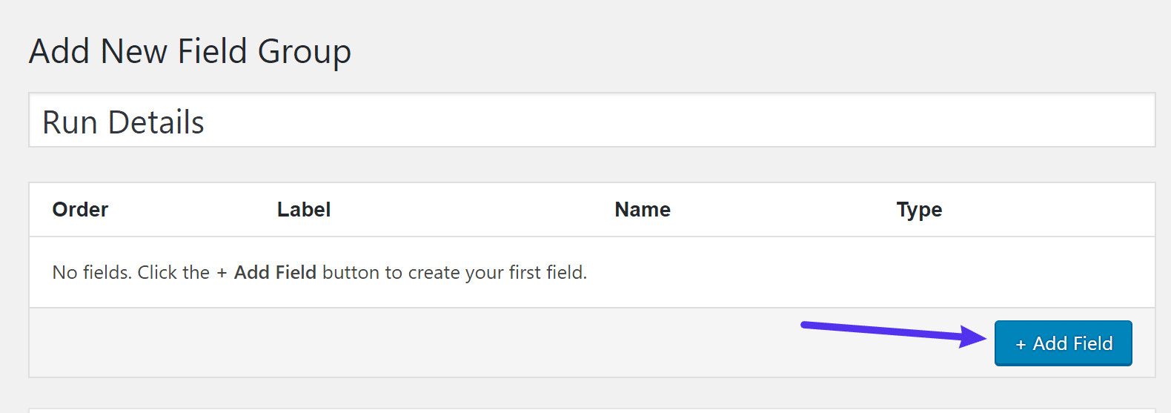
Task: Click the word Details in title field
Action: (156, 122)
